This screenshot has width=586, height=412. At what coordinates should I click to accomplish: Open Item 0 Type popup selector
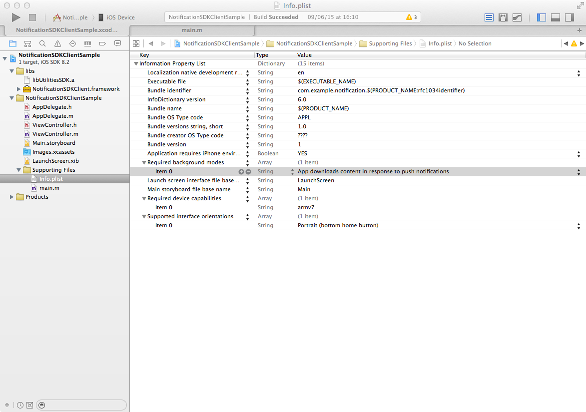[x=292, y=172]
